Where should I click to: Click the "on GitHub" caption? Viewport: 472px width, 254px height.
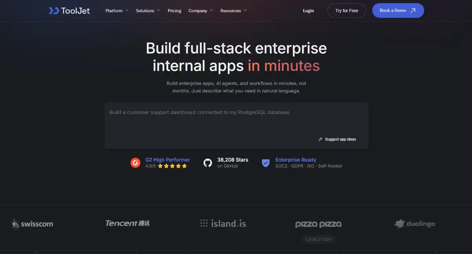[x=227, y=166]
